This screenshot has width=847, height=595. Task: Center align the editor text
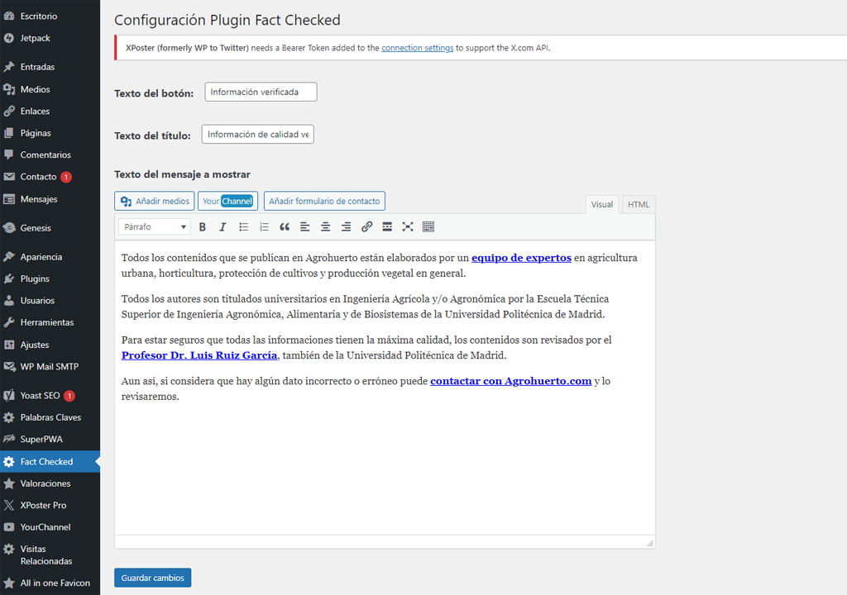(x=326, y=226)
